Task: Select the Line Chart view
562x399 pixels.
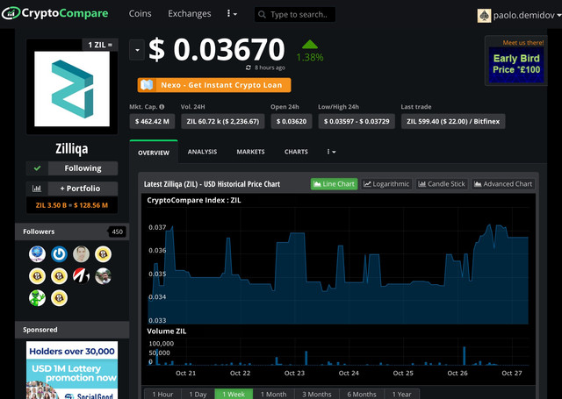Action: click(334, 184)
